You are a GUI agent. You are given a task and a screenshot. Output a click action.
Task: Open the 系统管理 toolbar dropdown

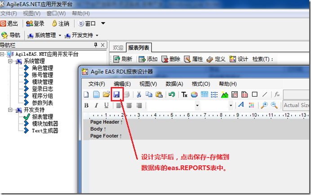tap(60, 35)
